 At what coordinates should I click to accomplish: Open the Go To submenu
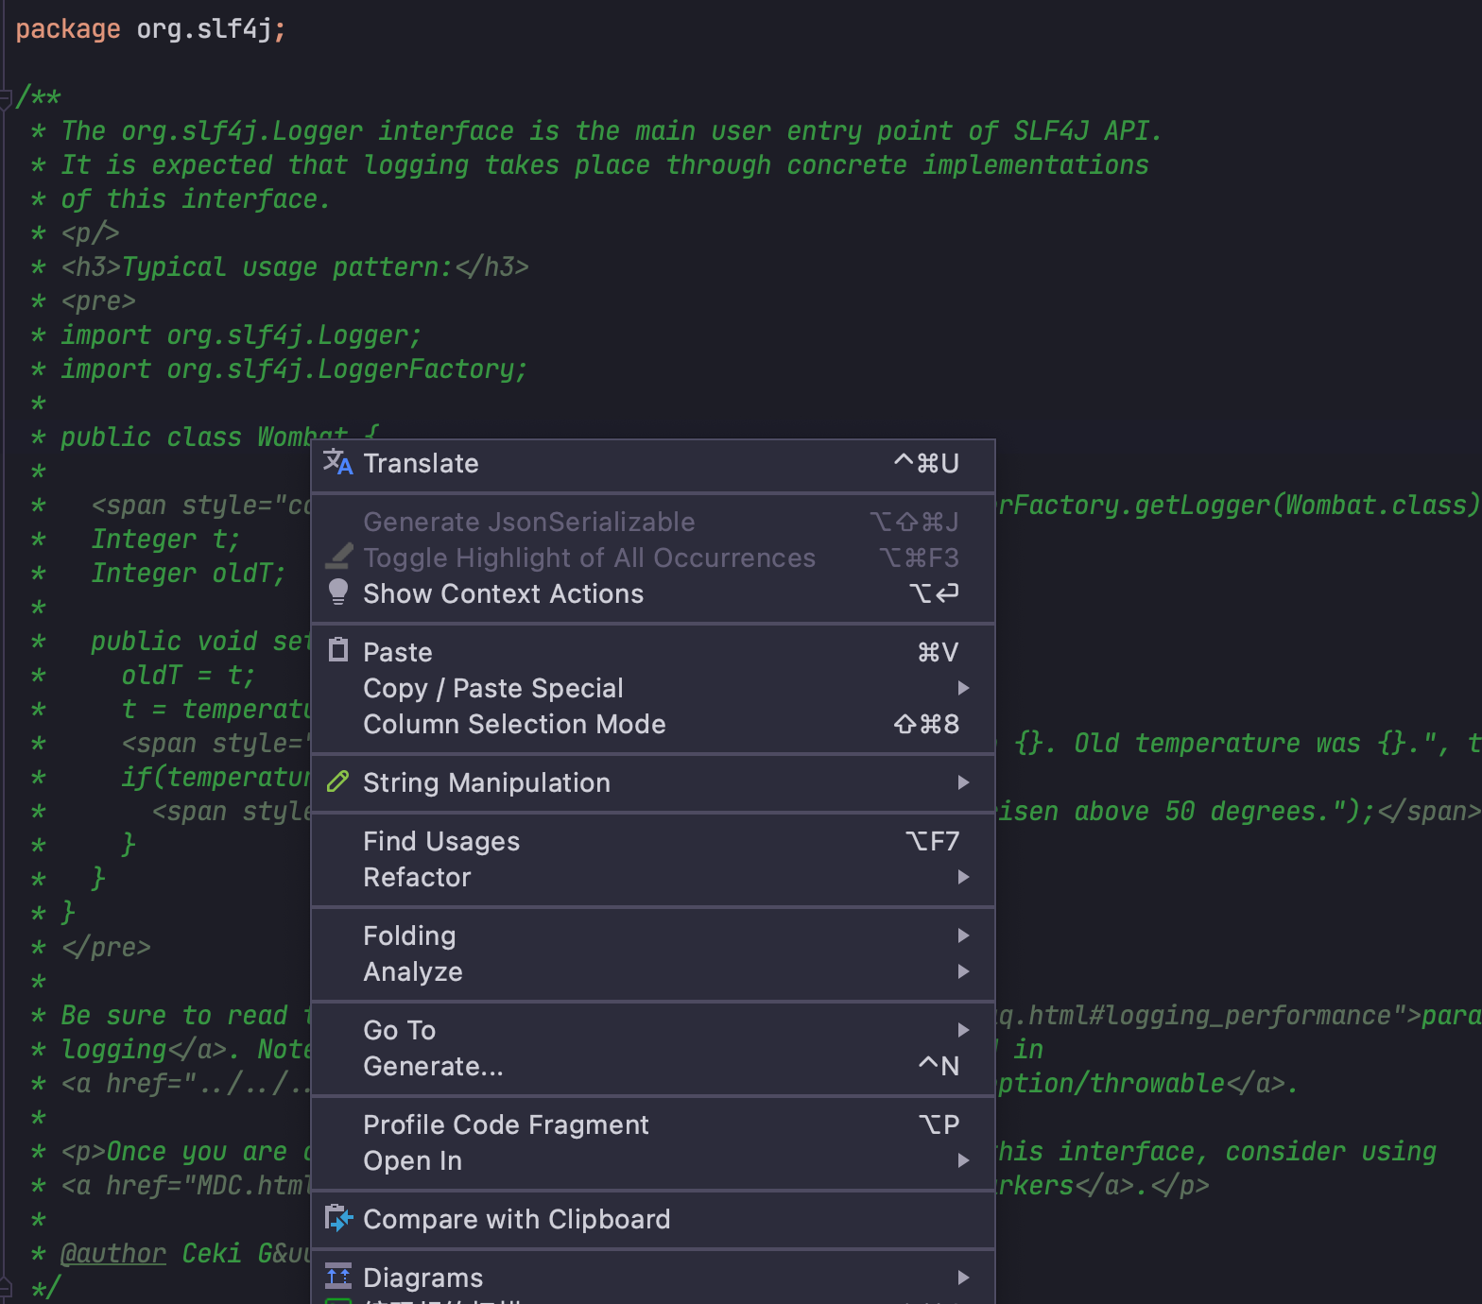tap(653, 1030)
